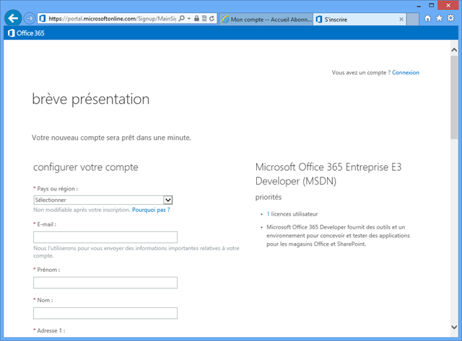This screenshot has width=462, height=341.
Task: Click the page scrollbar up arrow
Action: [454, 50]
